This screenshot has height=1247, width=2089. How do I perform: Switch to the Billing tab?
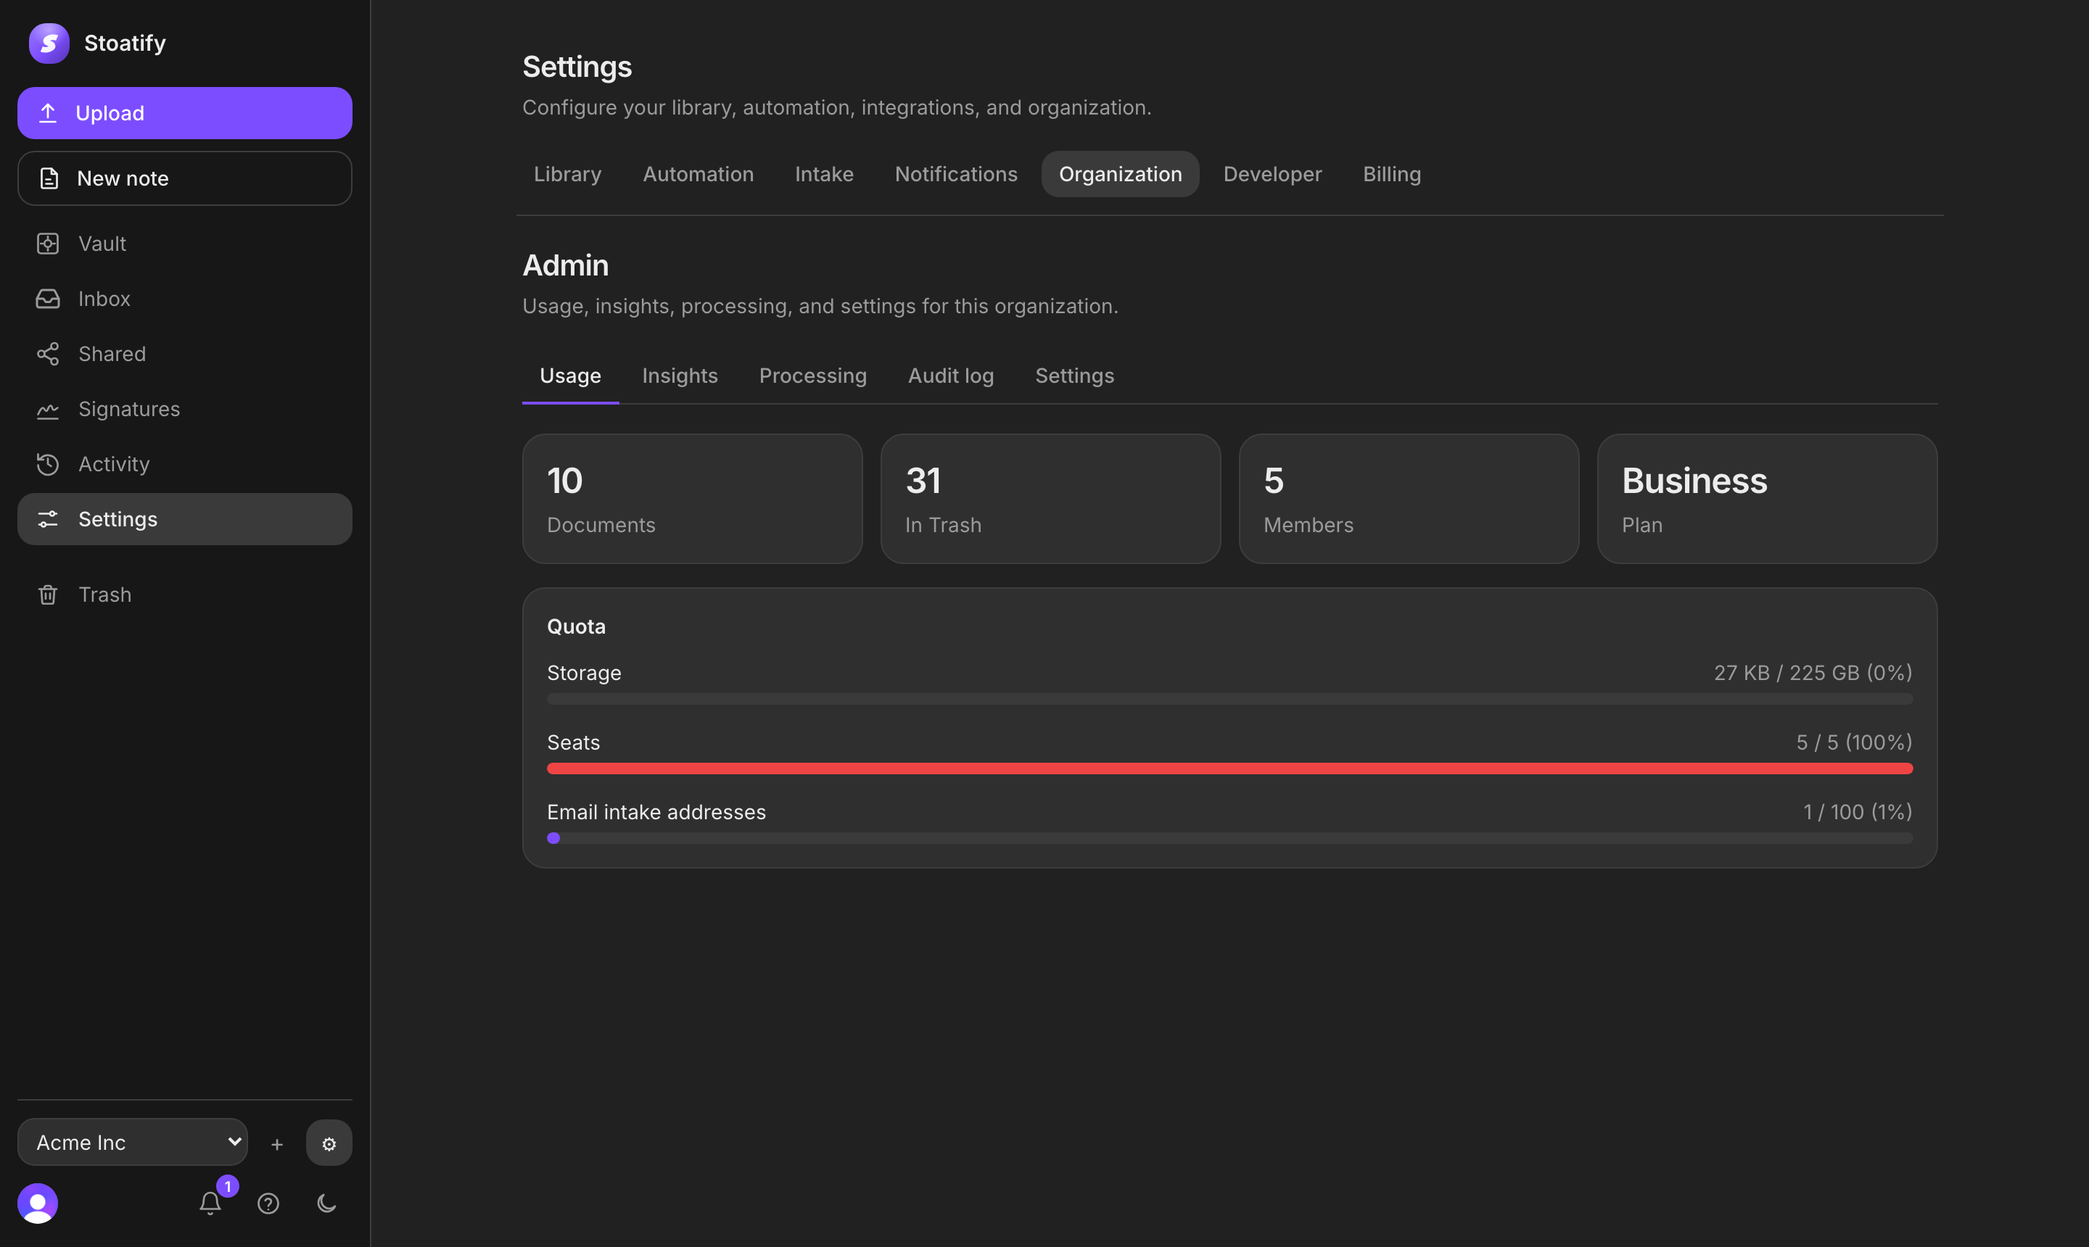pos(1391,174)
